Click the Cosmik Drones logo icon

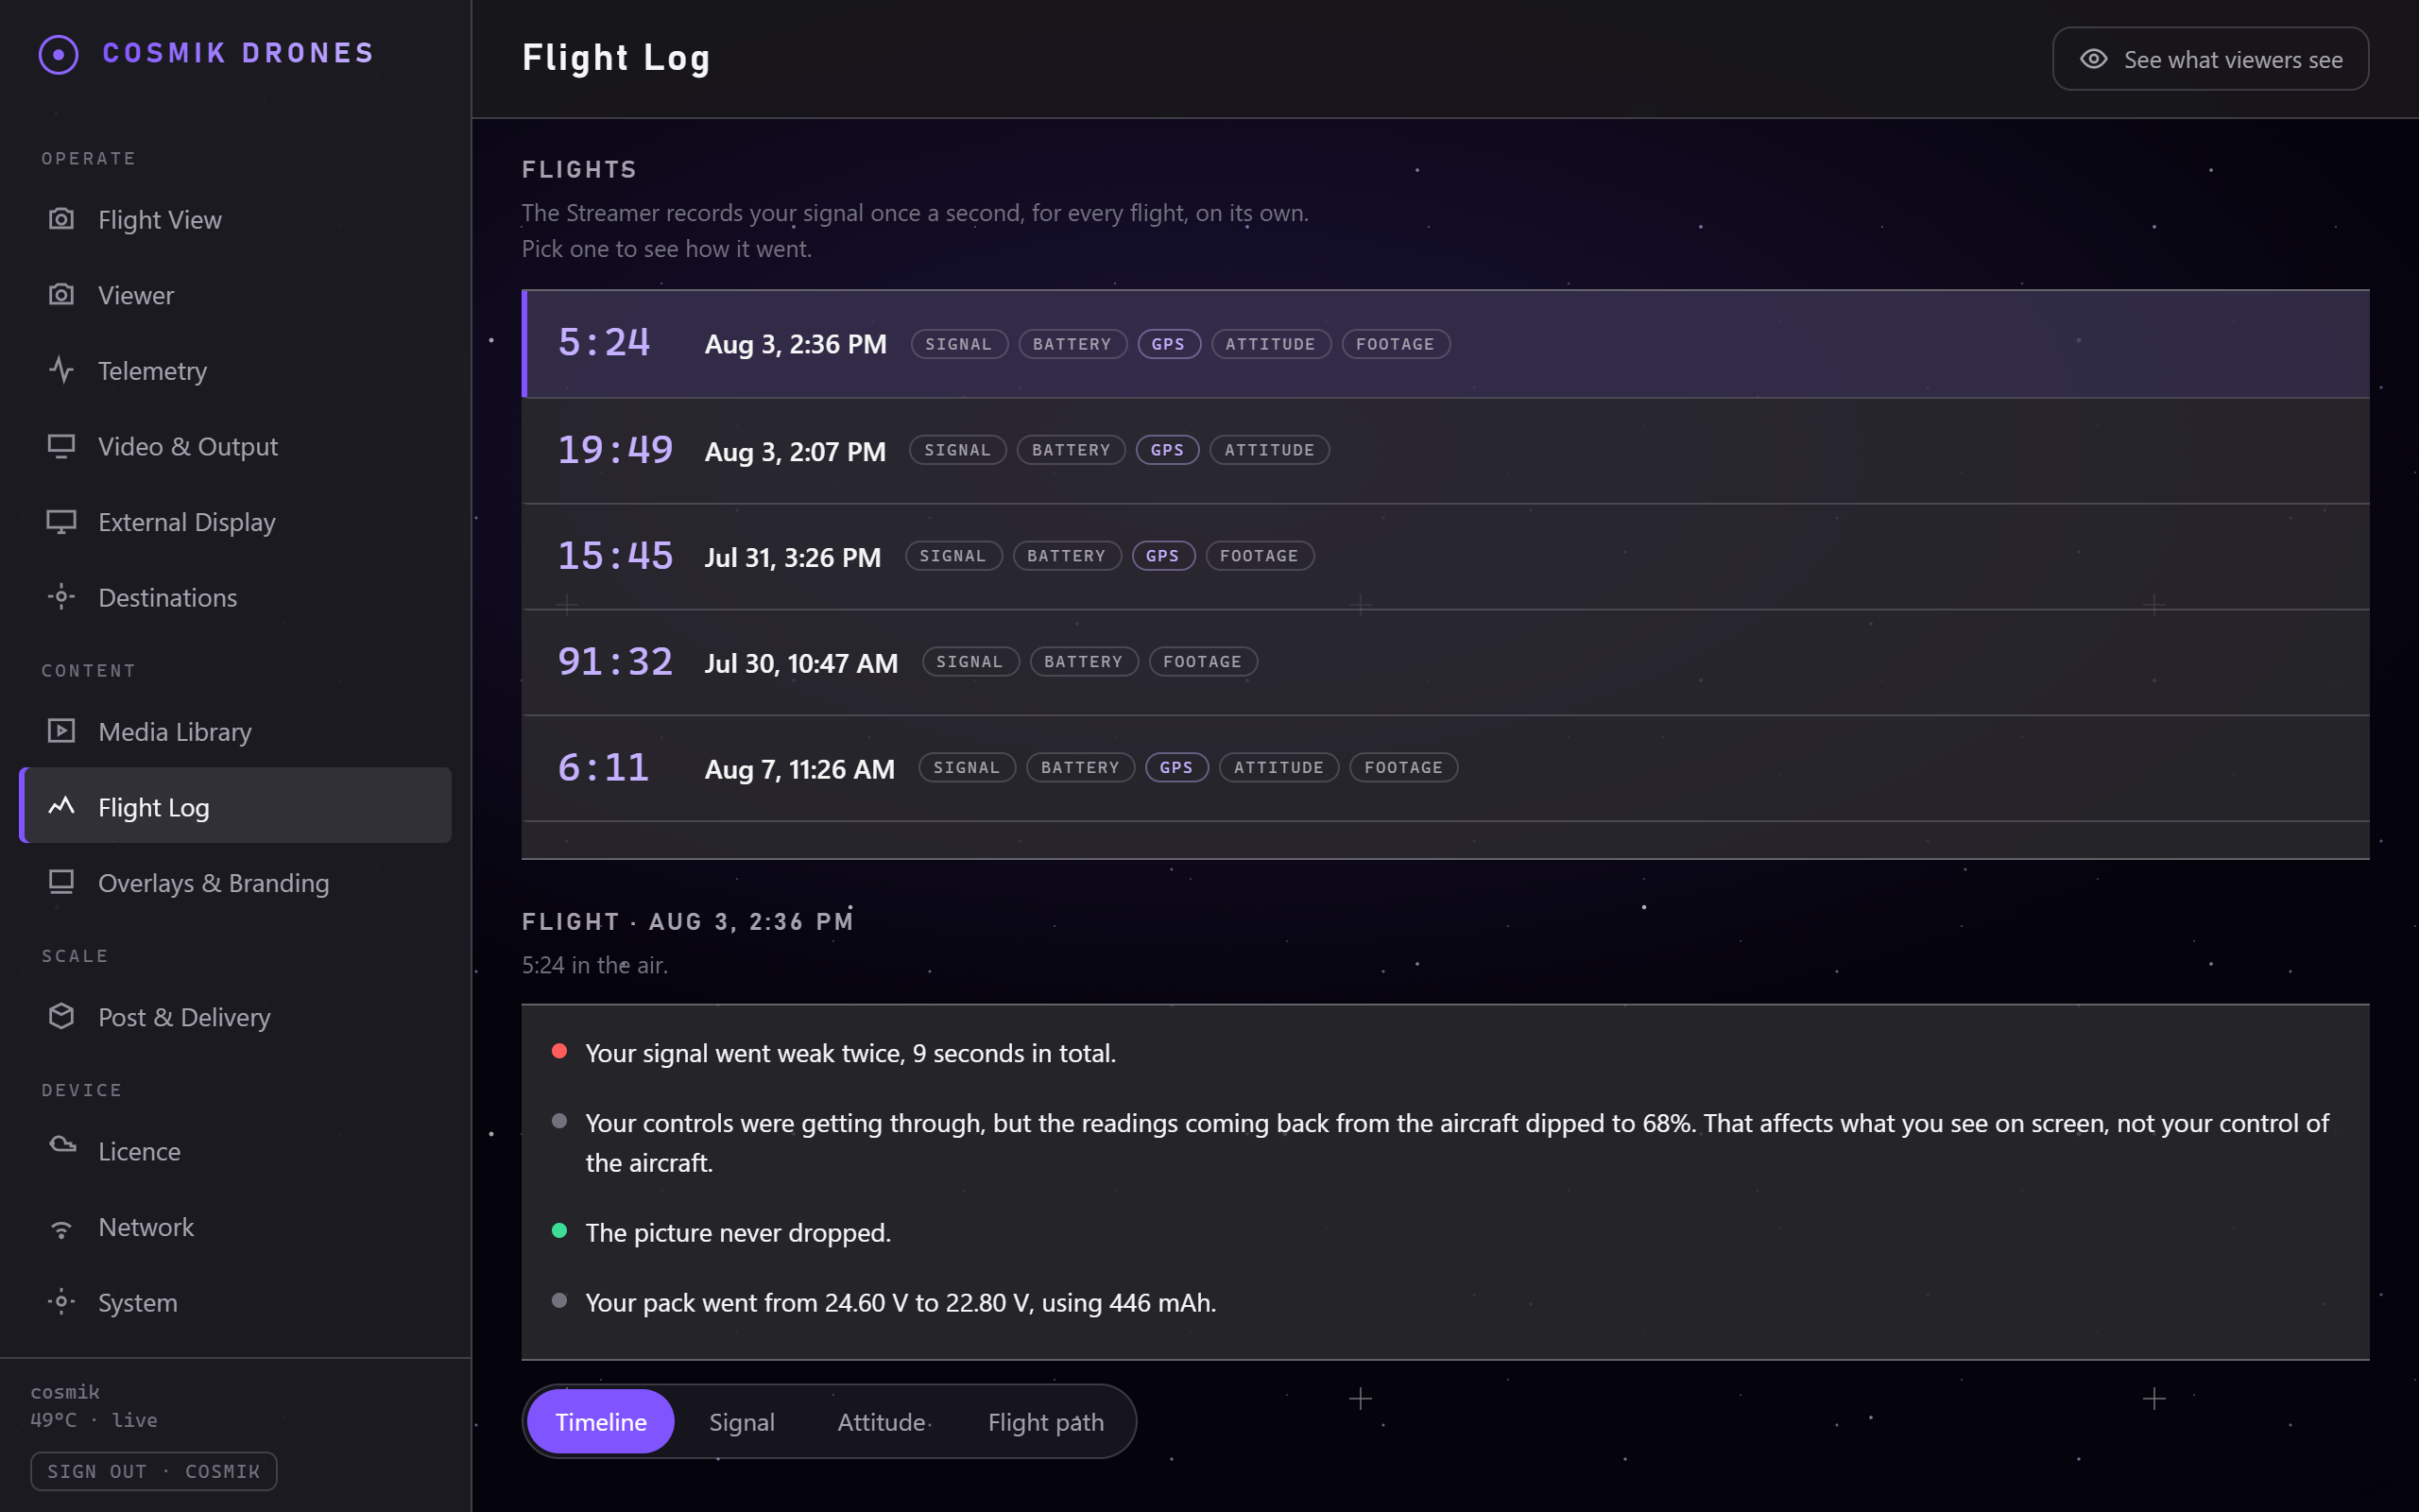tap(58, 54)
